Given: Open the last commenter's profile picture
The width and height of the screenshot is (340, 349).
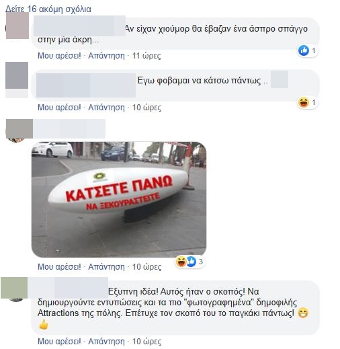Looking at the screenshot, I should [x=14, y=288].
